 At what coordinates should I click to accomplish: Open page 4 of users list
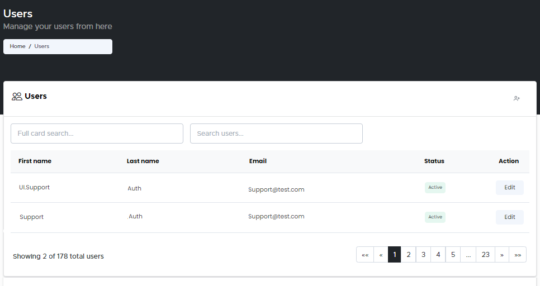click(438, 255)
